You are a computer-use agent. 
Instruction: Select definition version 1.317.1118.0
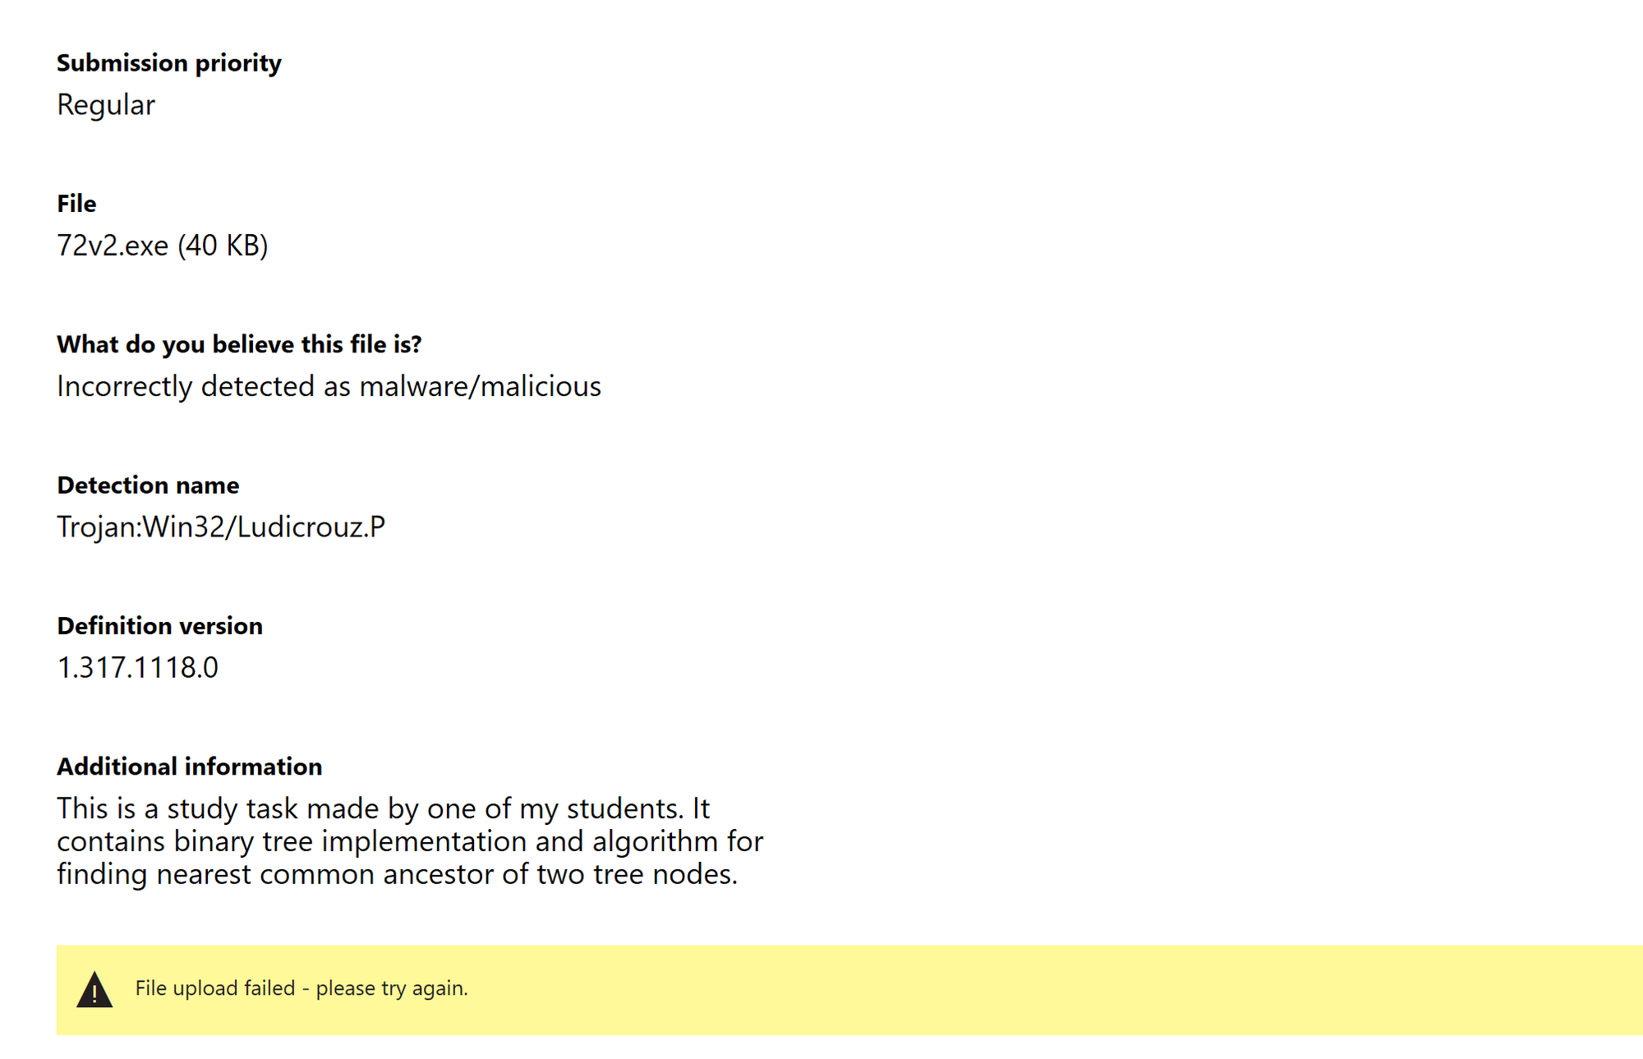(137, 668)
